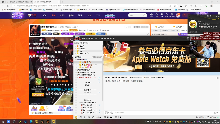Open the 鱼吧 item in Douyu navigation
The image size is (220, 124).
(90, 15)
